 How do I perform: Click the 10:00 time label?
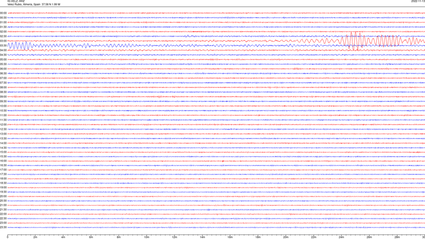point(3,106)
